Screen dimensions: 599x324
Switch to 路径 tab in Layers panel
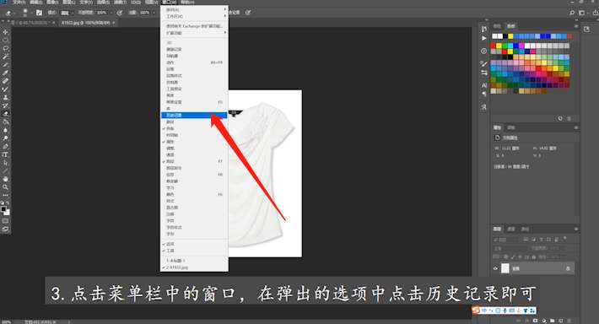pos(526,229)
